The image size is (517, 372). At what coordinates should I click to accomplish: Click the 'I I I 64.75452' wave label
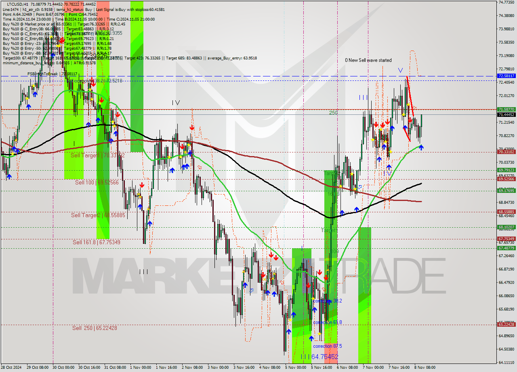[319, 357]
